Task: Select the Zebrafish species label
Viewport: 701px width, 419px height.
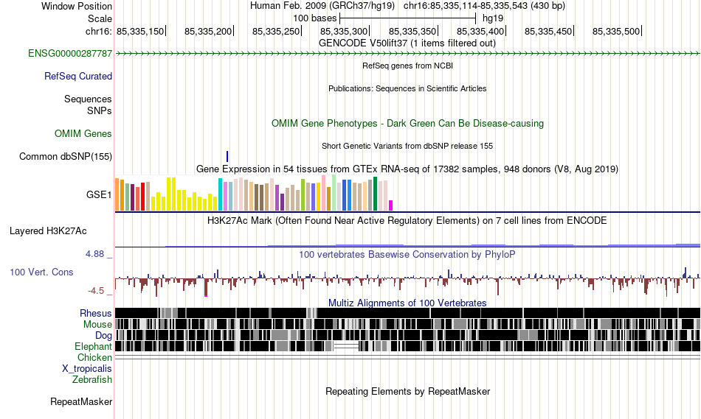Action: (92, 380)
